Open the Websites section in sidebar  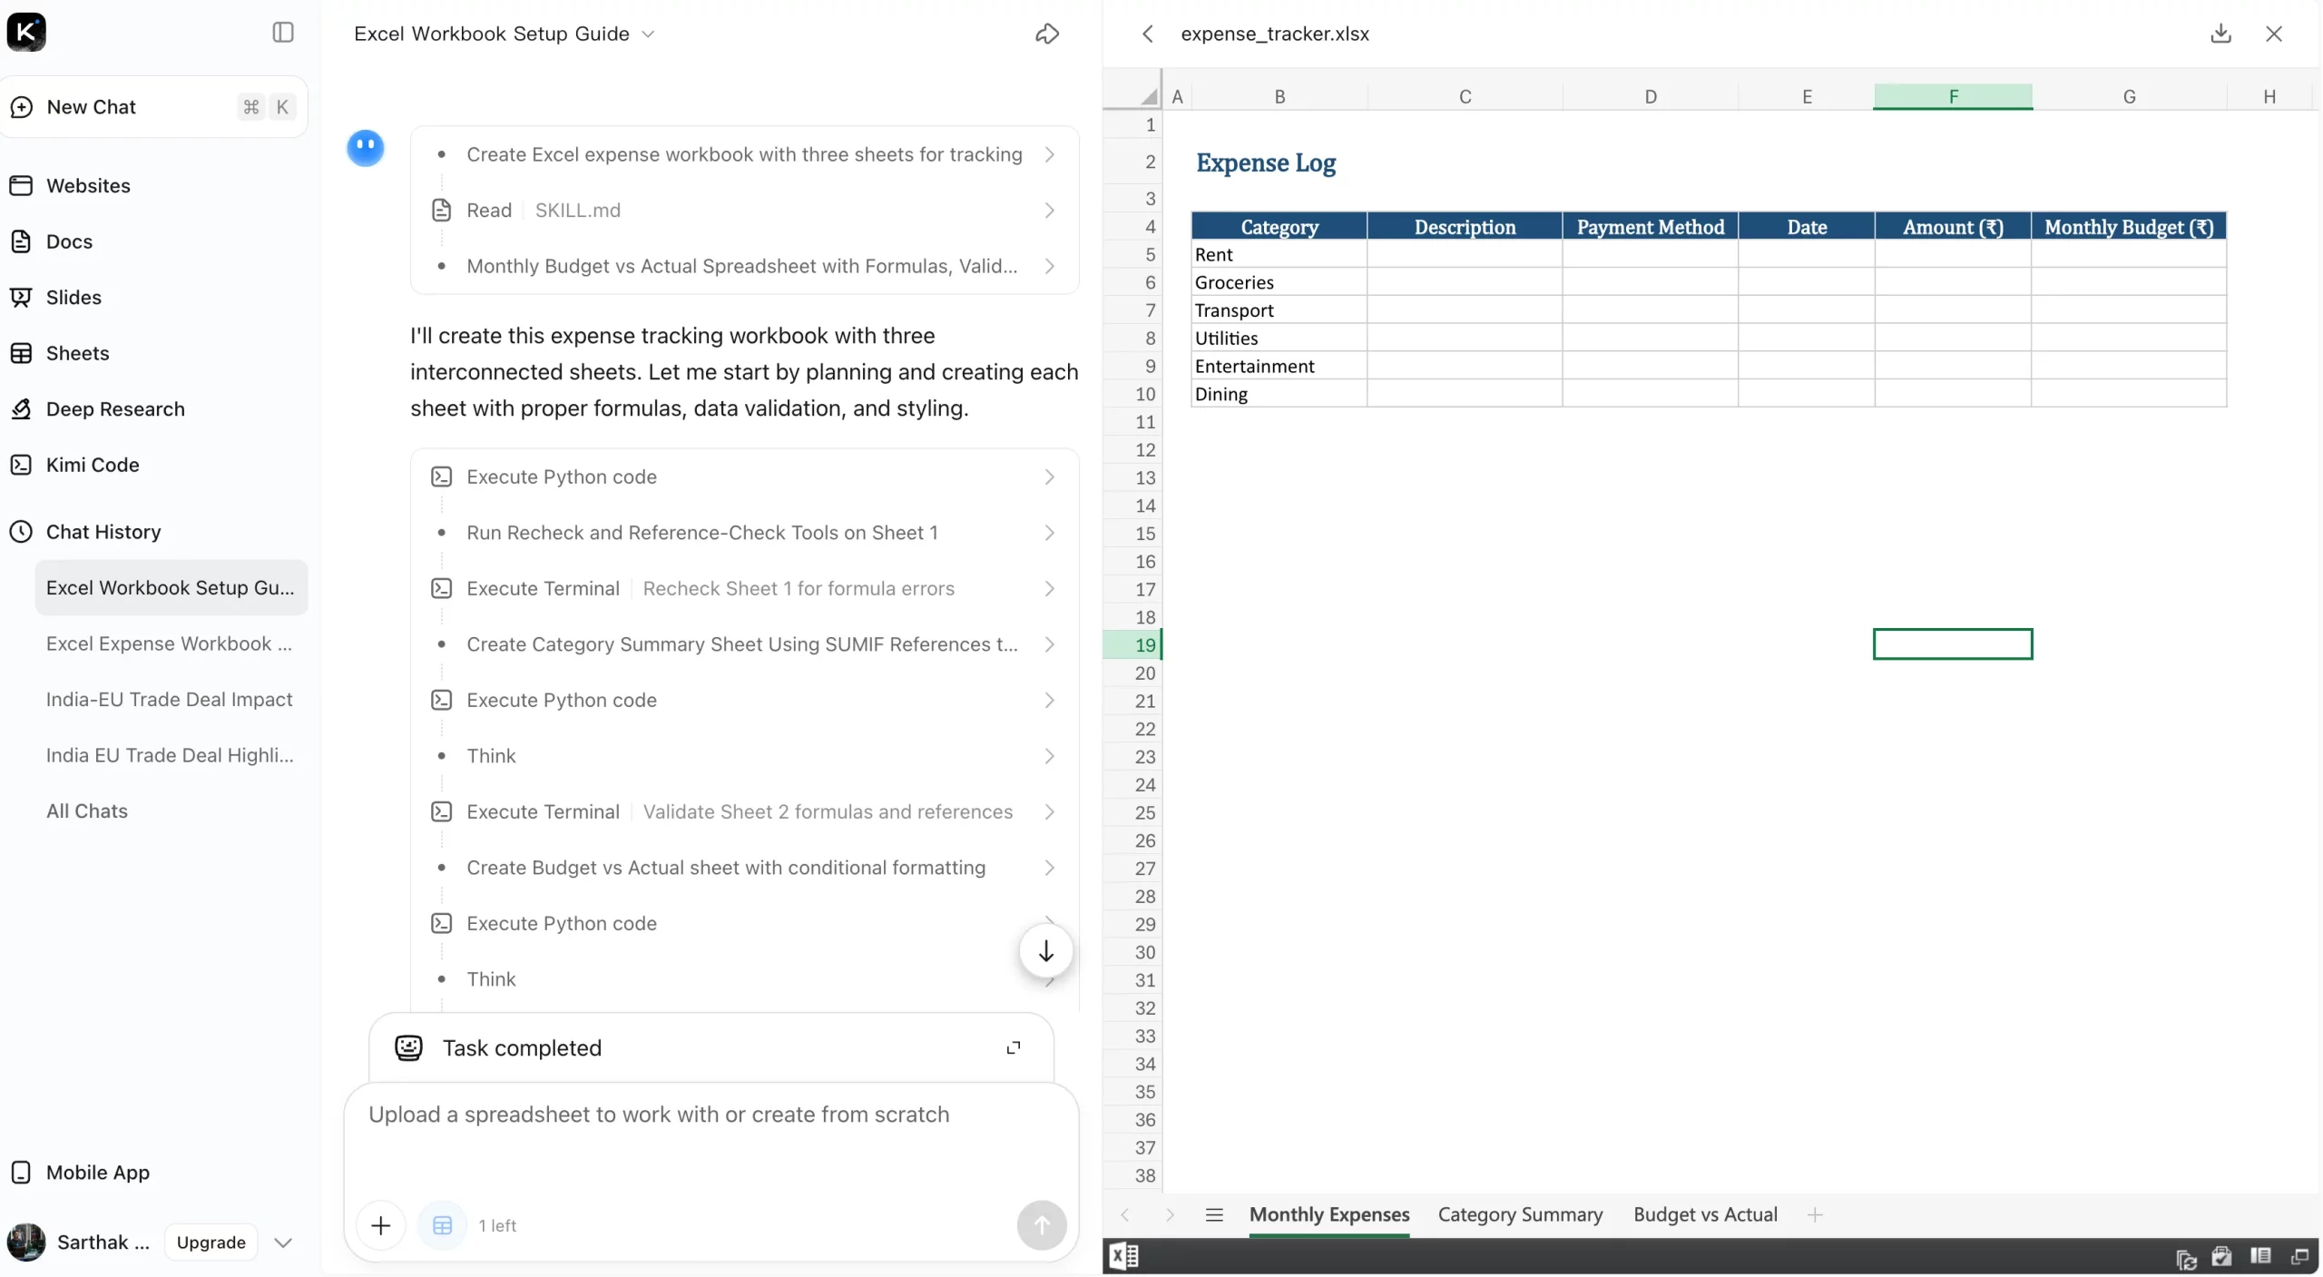point(88,185)
